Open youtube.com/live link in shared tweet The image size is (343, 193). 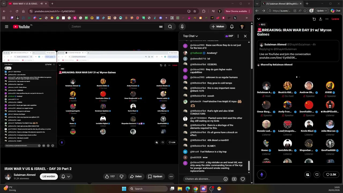[x=278, y=58]
